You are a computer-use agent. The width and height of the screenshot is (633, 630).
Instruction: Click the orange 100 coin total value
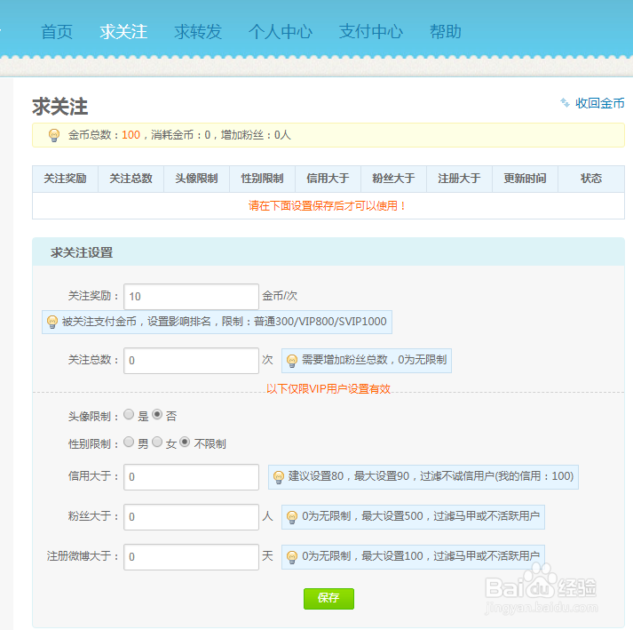131,135
